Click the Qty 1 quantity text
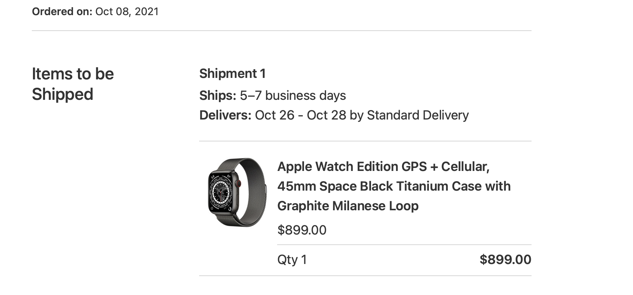 (292, 259)
